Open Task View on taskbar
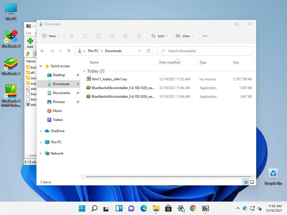 pyautogui.click(x=107, y=208)
